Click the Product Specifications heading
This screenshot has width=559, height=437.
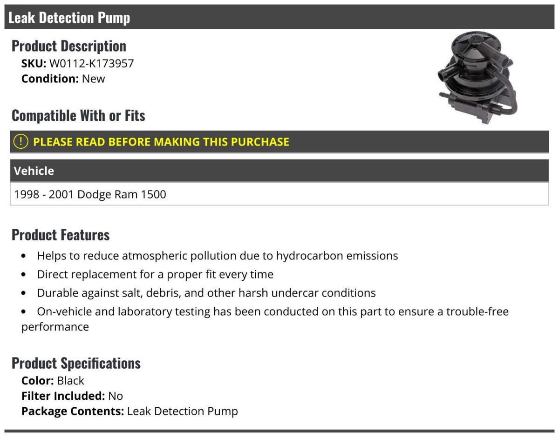76,363
